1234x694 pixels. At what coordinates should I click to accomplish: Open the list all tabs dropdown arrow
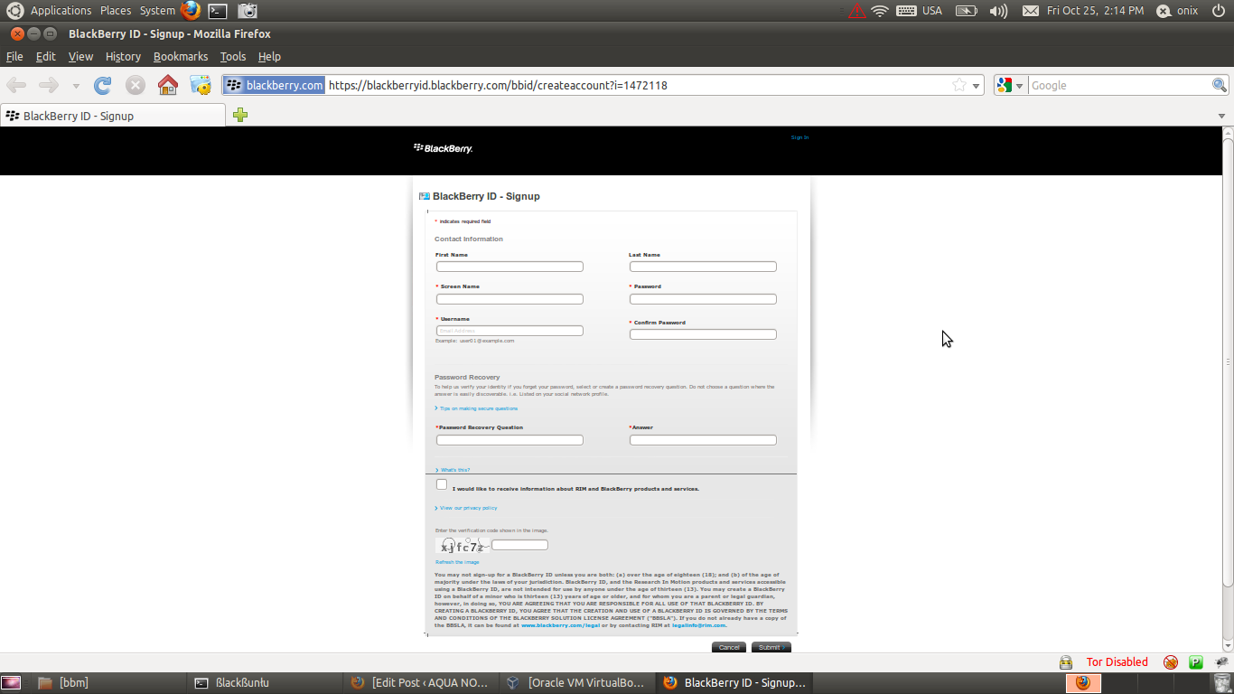[x=1221, y=116]
